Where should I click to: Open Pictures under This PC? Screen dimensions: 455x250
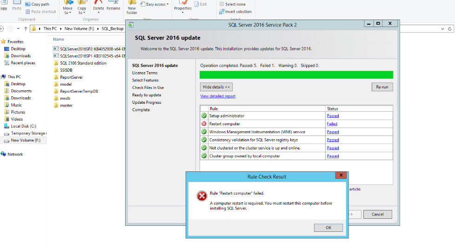pos(18,112)
